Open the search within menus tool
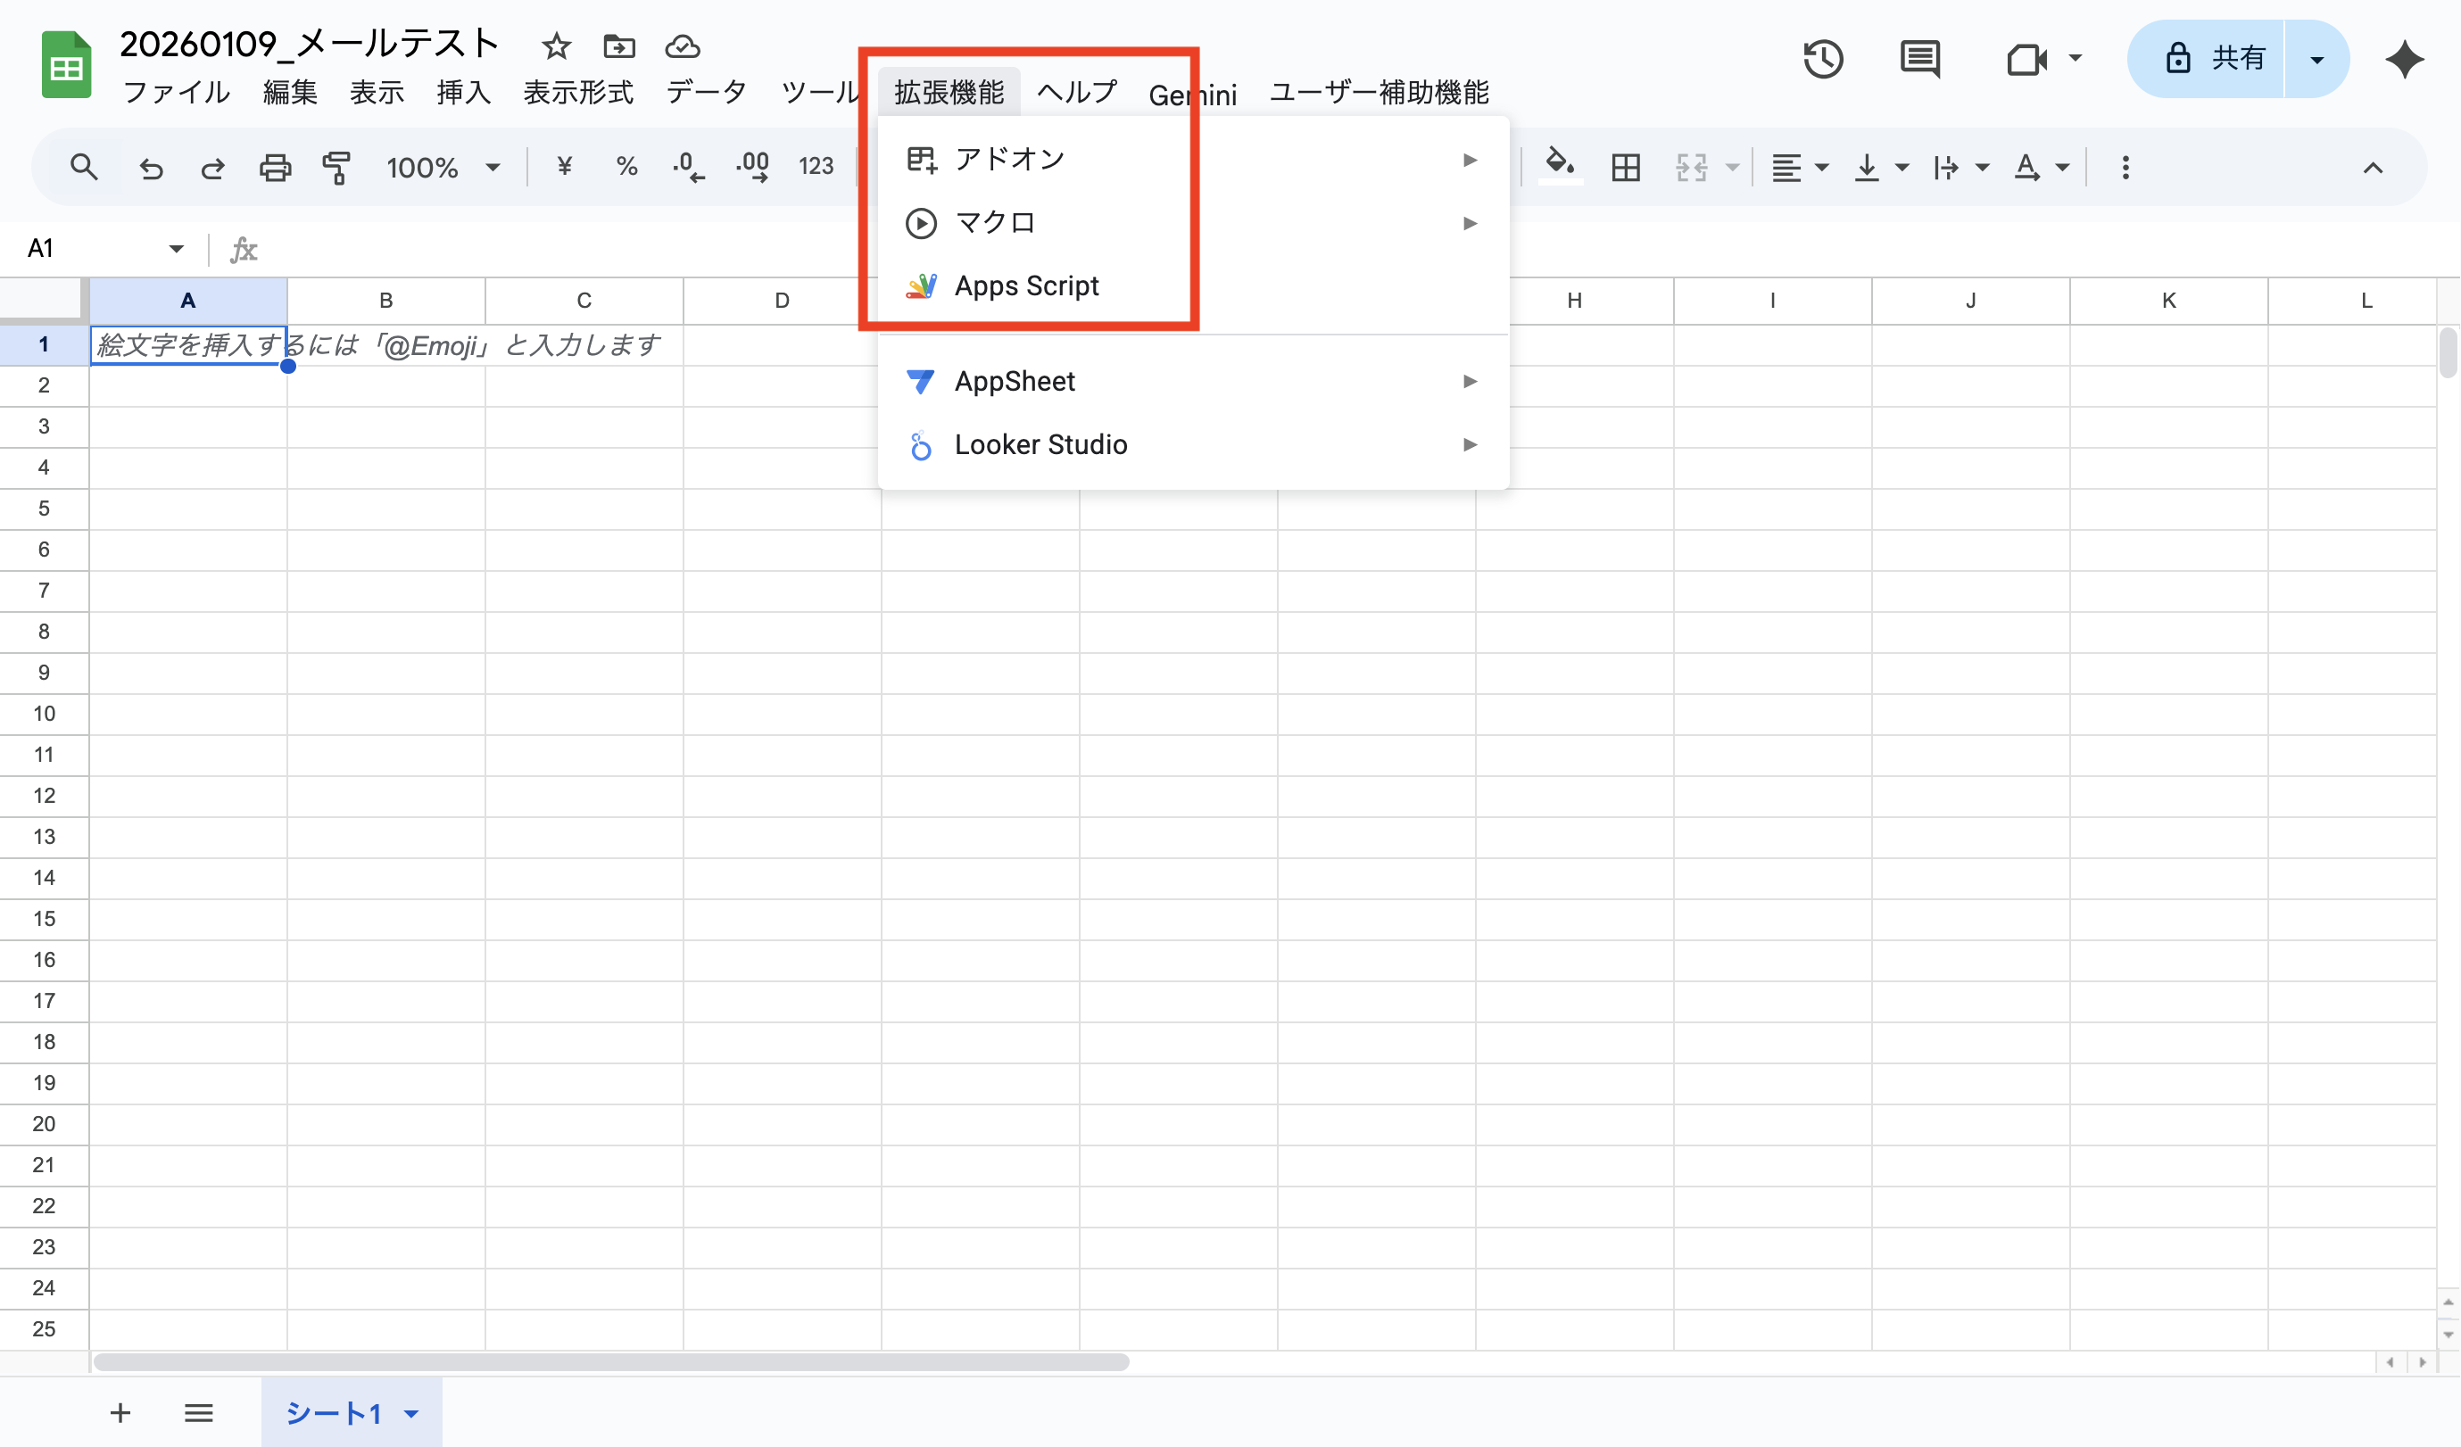The image size is (2461, 1447). point(84,167)
